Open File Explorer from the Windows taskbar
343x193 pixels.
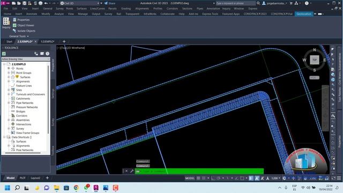(57, 188)
